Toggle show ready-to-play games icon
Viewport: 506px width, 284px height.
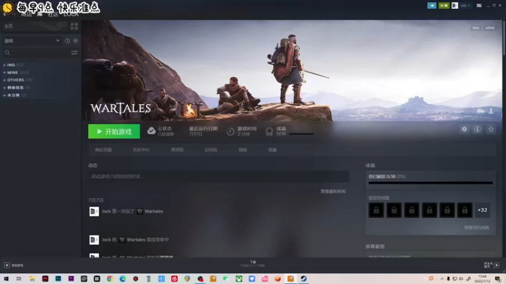pos(75,41)
